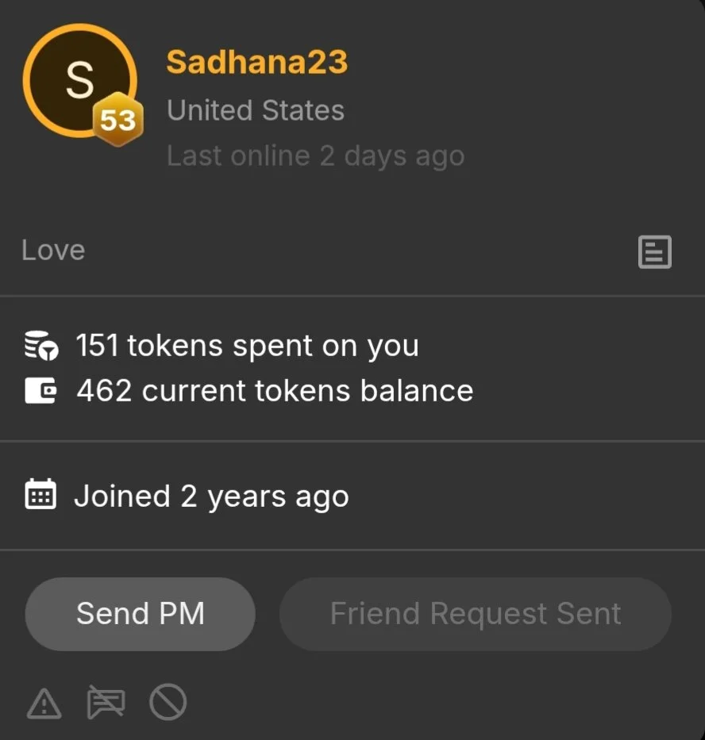This screenshot has height=740, width=705.
Task: Click the block user circle icon
Action: point(168,703)
